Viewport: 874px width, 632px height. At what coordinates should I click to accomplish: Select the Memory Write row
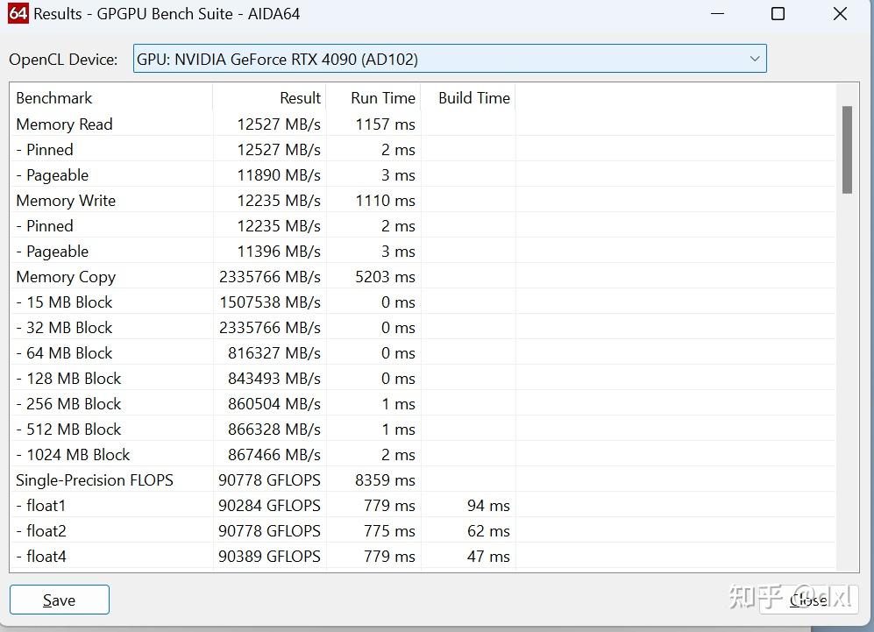coord(423,200)
